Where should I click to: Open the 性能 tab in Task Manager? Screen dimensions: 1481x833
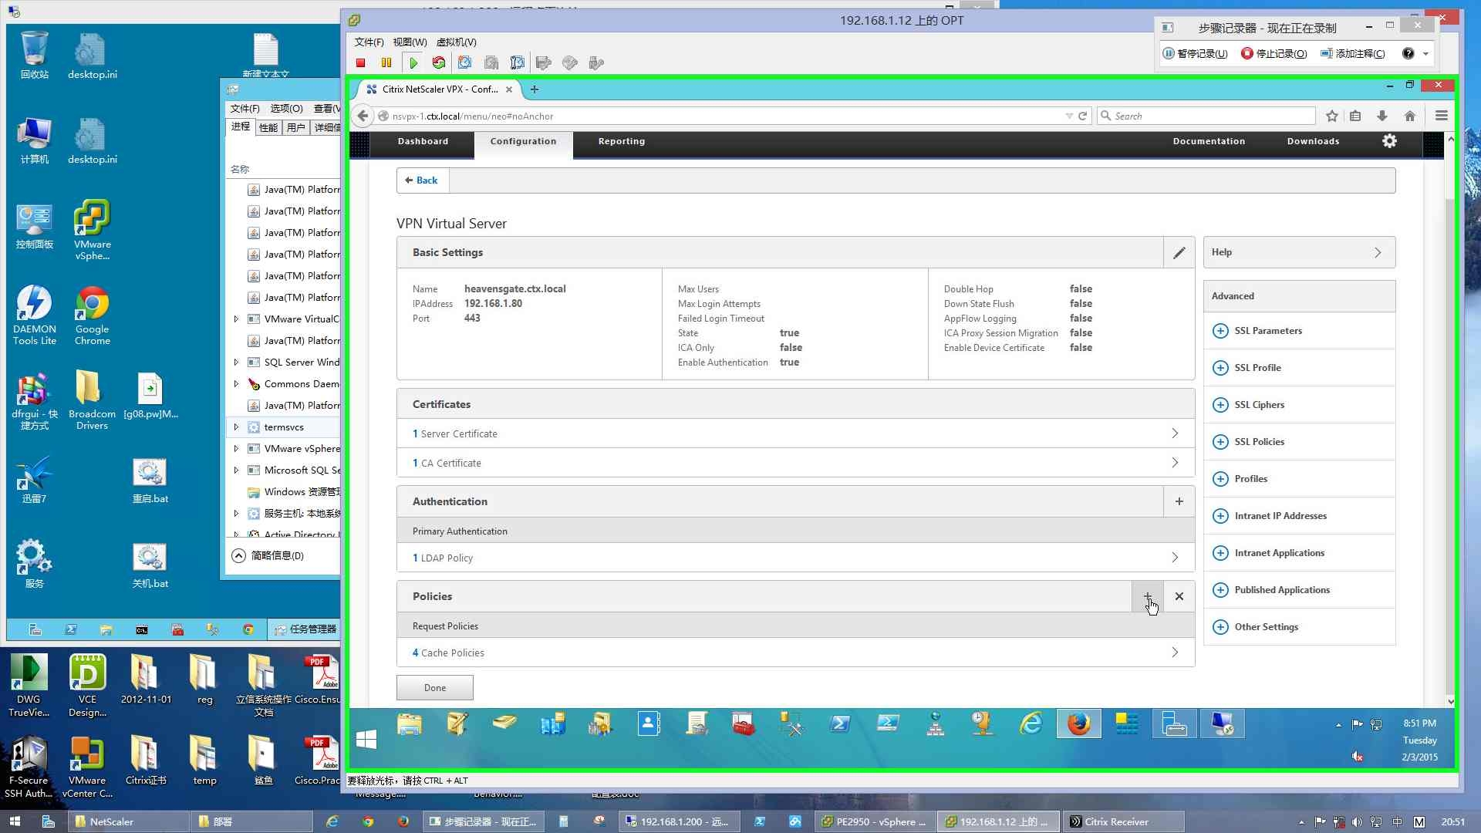[x=268, y=128]
